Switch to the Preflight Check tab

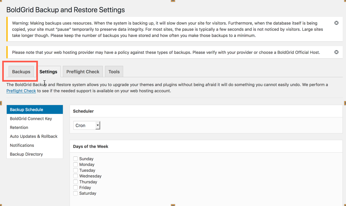pyautogui.click(x=83, y=72)
